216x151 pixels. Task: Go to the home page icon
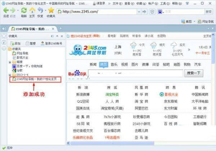pyautogui.click(x=32, y=10)
